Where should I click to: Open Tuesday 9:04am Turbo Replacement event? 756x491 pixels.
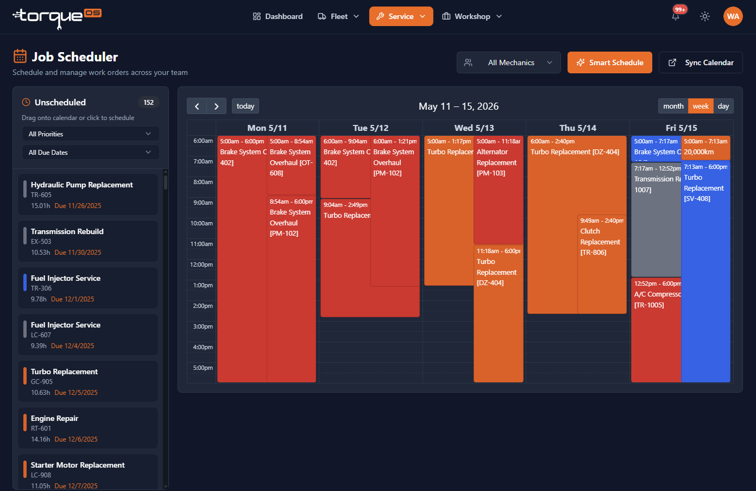point(345,258)
